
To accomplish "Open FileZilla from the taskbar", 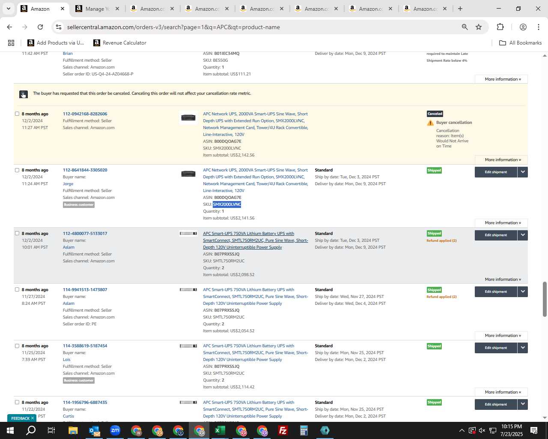I will (x=283, y=430).
